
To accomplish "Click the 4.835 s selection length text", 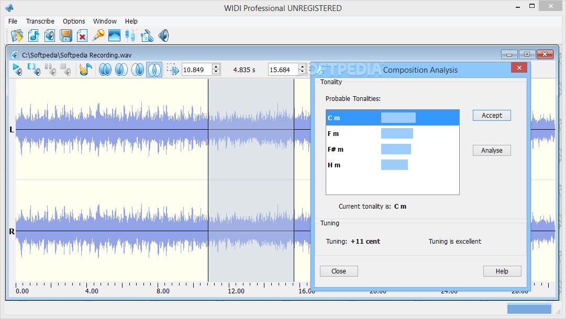I will click(244, 70).
